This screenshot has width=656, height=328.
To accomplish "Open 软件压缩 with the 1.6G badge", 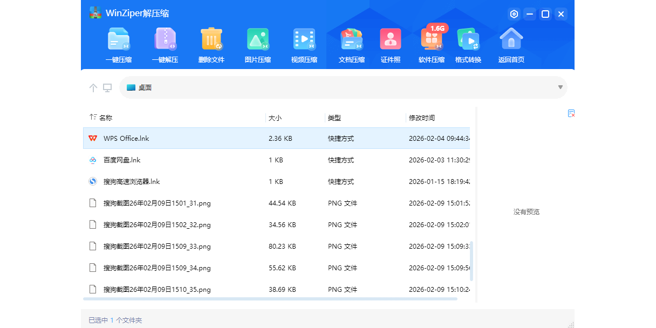I will click(432, 45).
